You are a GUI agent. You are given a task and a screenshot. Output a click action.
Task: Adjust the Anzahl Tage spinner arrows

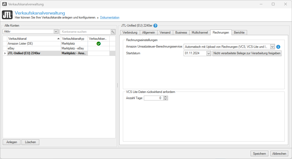[166, 98]
